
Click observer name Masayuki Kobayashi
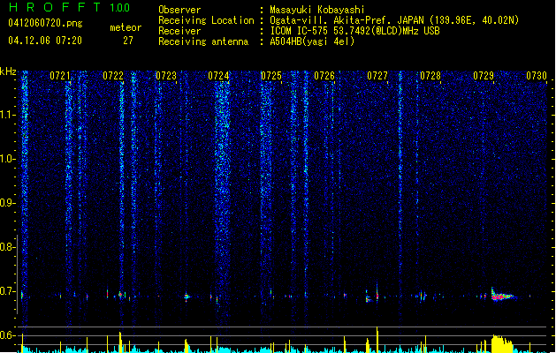pyautogui.click(x=317, y=10)
